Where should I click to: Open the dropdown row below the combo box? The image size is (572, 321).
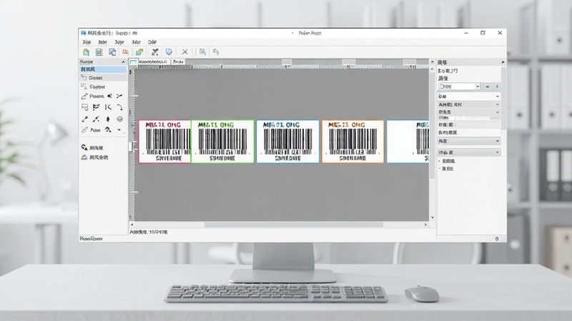469,97
